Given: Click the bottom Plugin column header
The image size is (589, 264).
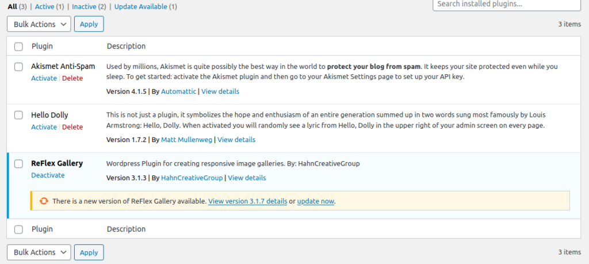Looking at the screenshot, I should 42,229.
